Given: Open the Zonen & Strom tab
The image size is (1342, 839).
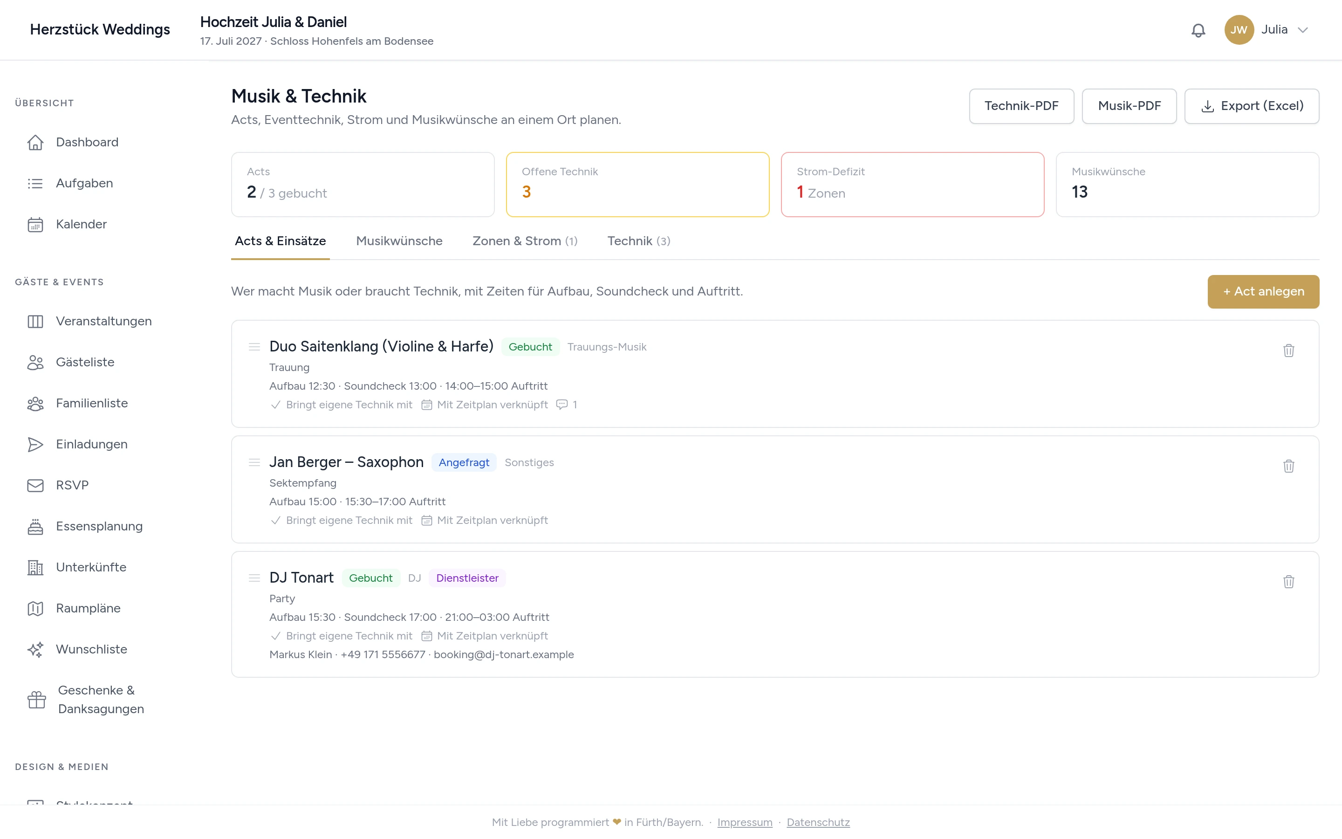Looking at the screenshot, I should [525, 241].
